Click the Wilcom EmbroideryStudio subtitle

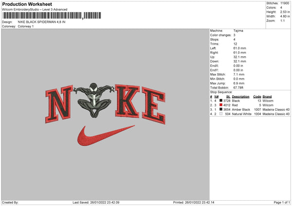click(x=35, y=10)
